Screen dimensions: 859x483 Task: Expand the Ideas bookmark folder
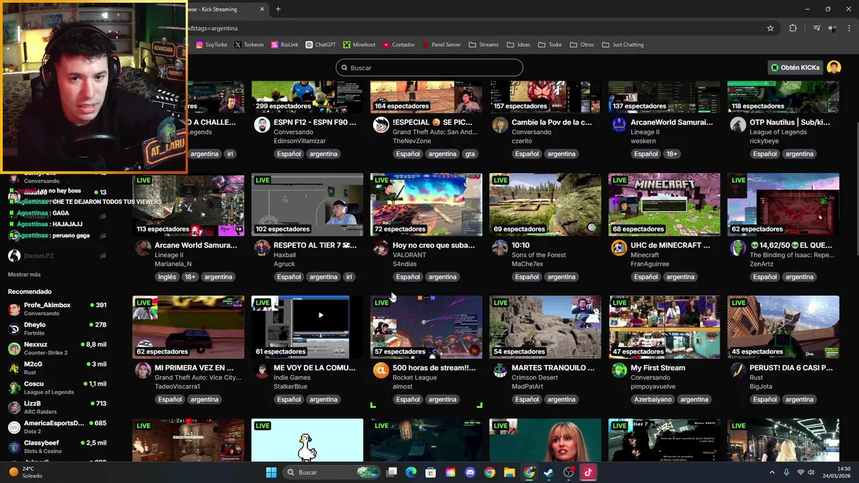[x=519, y=45]
